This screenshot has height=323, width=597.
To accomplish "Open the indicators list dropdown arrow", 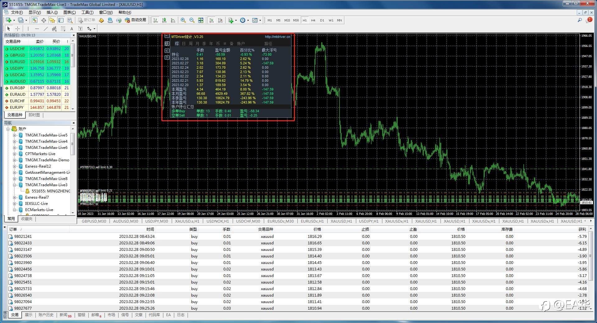I will pyautogui.click(x=236, y=20).
